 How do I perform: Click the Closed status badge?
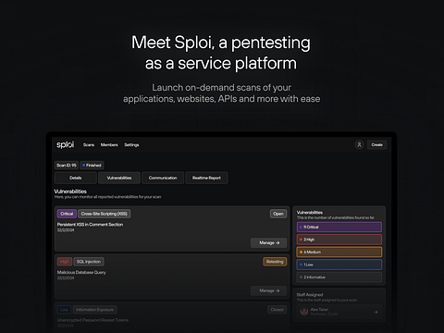(x=277, y=310)
